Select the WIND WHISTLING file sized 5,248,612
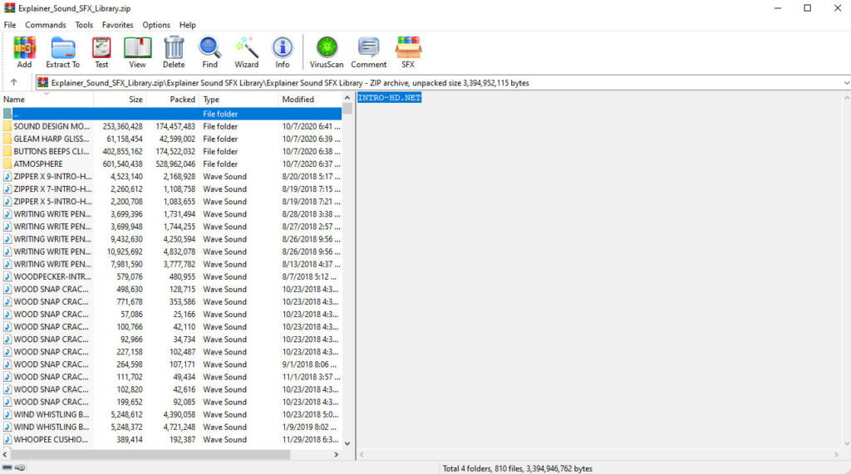This screenshot has width=851, height=474. pos(171,414)
